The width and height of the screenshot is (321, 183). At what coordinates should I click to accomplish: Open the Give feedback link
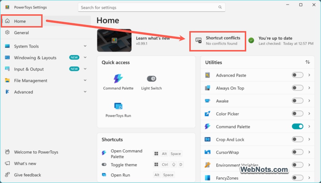point(46,175)
